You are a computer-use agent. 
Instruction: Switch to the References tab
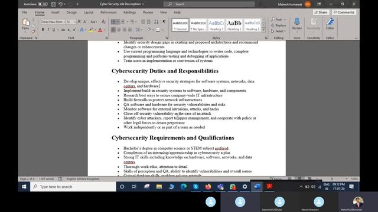point(109,12)
